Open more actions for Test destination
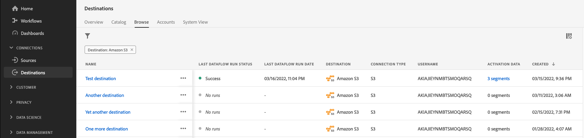 [183, 78]
